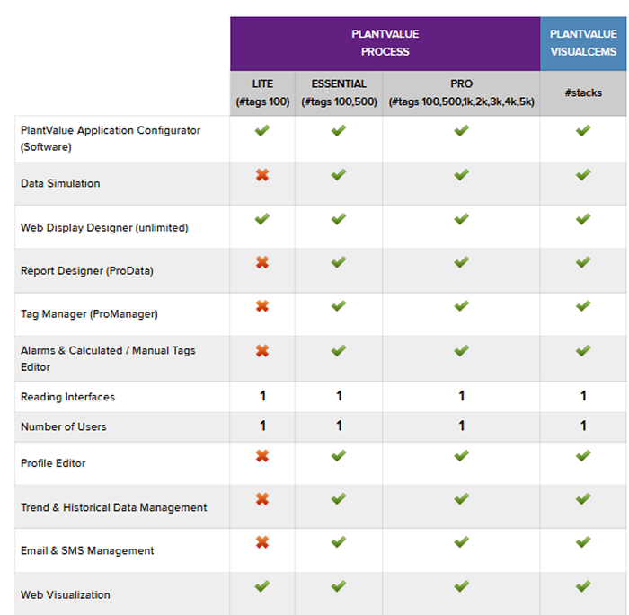Screen dimensions: 629x615
Task: Click red X for Report Designer Lite
Action: (262, 262)
